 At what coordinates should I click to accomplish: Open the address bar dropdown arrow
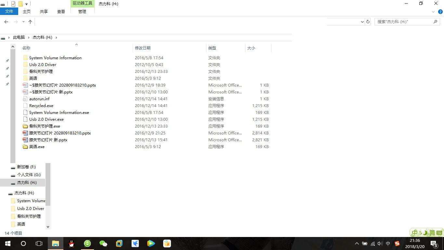point(362,21)
